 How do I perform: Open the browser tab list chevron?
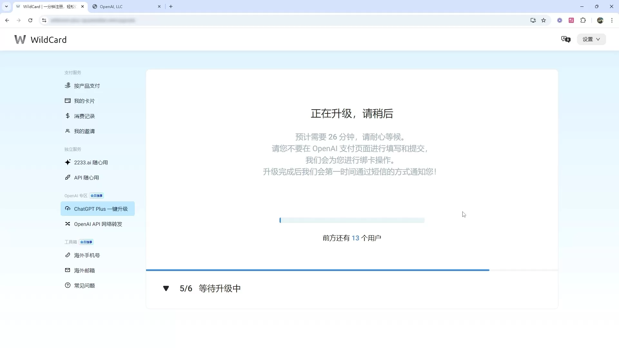click(6, 6)
